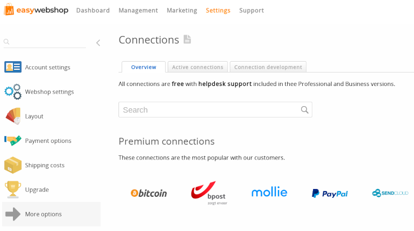
Task: Select the mollie connection logo
Action: tap(269, 192)
